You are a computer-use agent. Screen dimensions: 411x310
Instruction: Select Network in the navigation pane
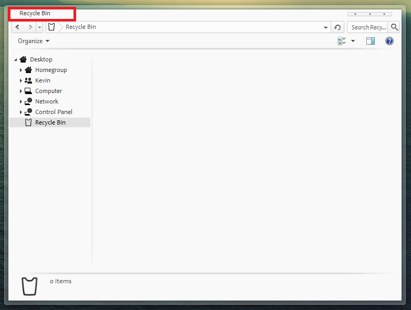[x=47, y=101]
